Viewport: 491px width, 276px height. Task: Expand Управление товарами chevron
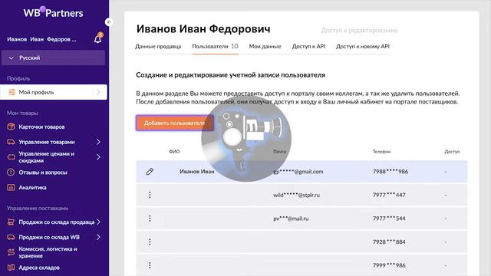tap(98, 142)
